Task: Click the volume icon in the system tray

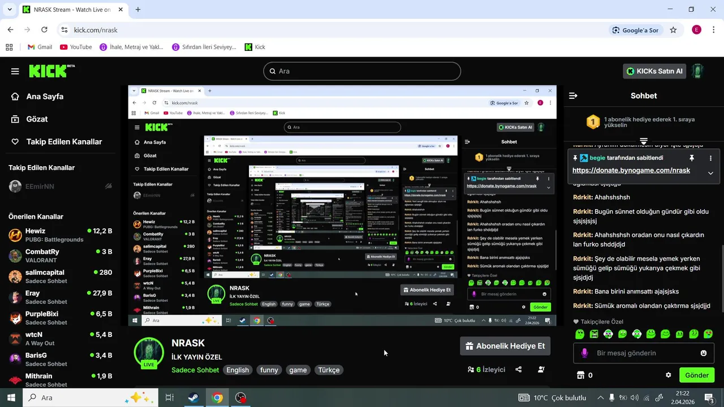Action: tap(635, 397)
